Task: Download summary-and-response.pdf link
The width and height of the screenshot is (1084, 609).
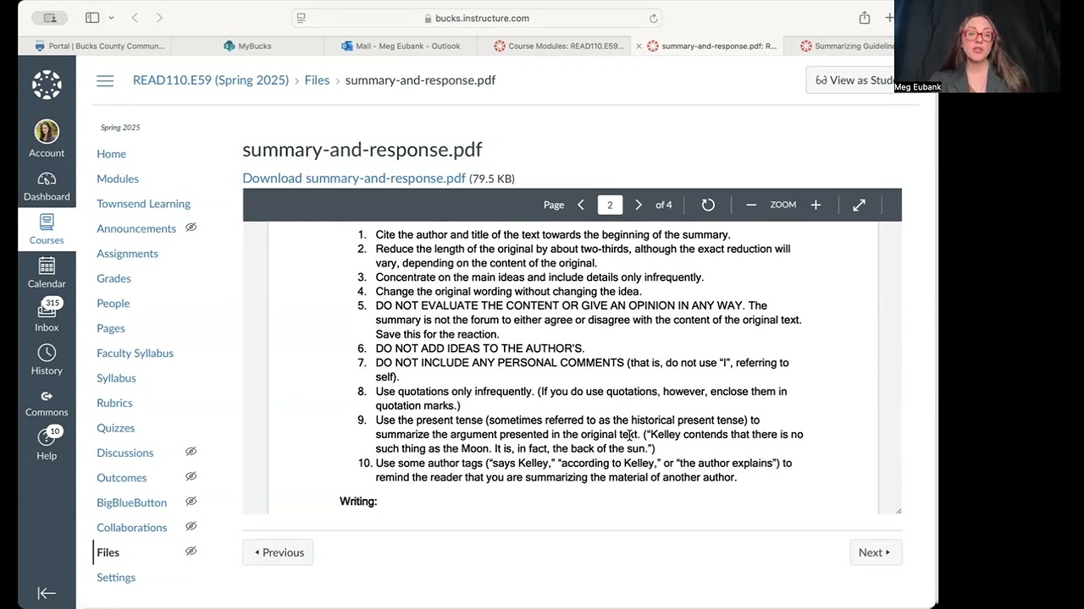Action: 354,178
